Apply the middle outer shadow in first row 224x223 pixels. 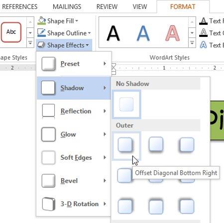pos(156,144)
